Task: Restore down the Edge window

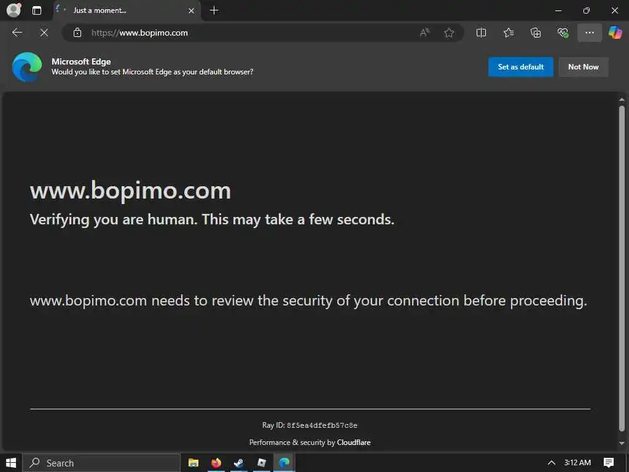Action: click(x=586, y=10)
